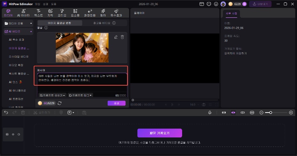The height and width of the screenshot is (156, 297).
Task: Refresh the credit count icon
Action: [59, 103]
